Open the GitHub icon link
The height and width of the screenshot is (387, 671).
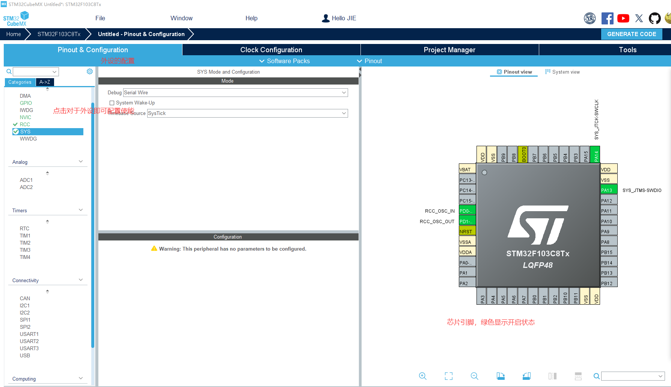(x=655, y=18)
